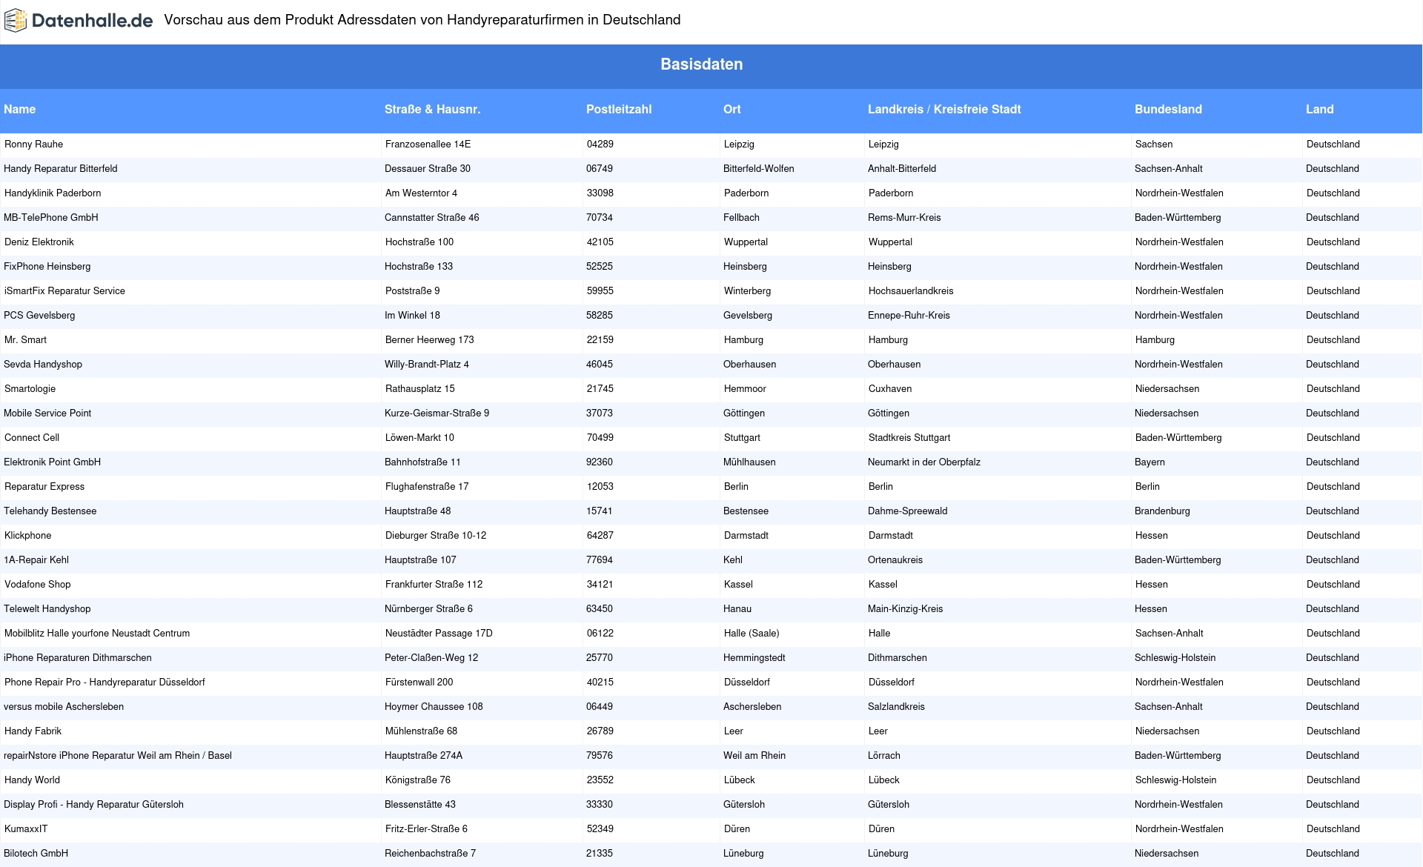Click the name cell Ronny Rauhe
Screen dimensions: 1423x867
click(x=34, y=144)
